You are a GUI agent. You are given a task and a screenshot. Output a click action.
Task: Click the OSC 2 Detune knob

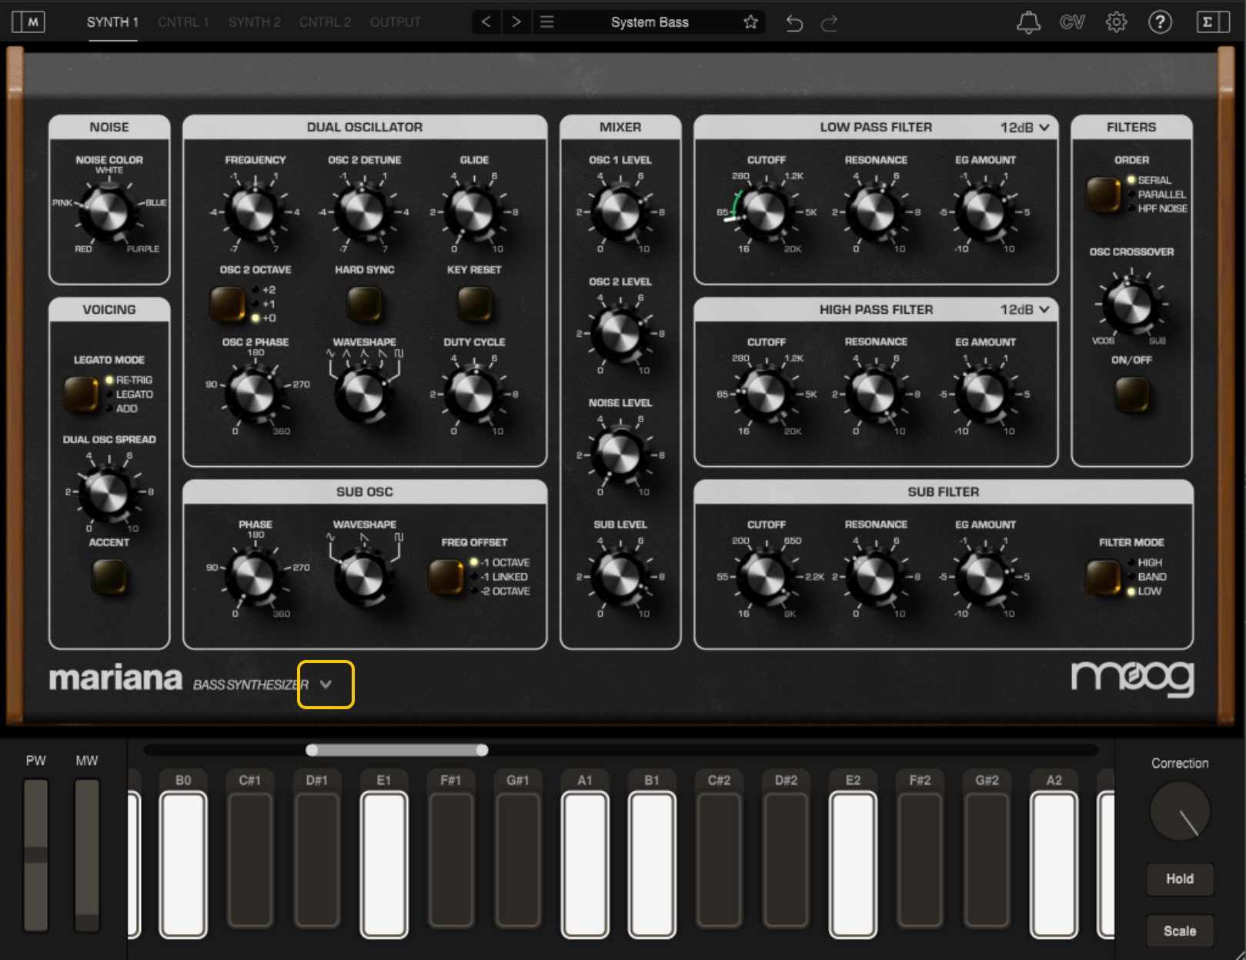(363, 212)
